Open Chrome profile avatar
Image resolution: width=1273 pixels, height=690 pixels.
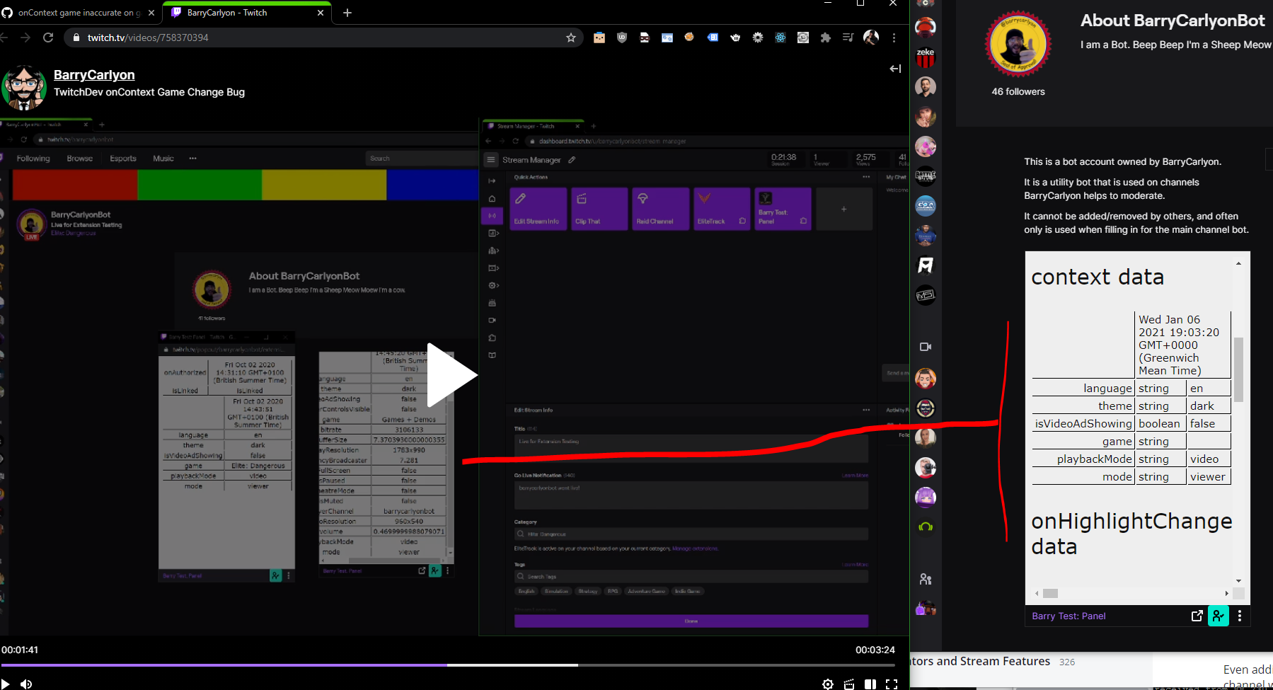[871, 38]
